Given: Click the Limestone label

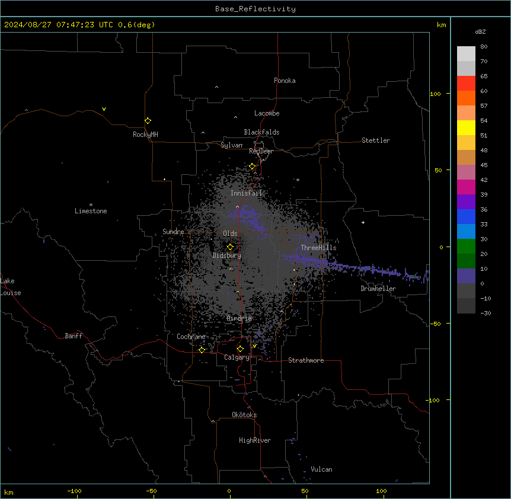Looking at the screenshot, I should 91,211.
